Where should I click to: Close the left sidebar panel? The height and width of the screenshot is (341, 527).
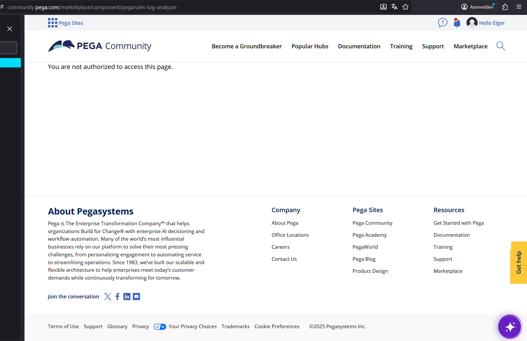[x=10, y=28]
